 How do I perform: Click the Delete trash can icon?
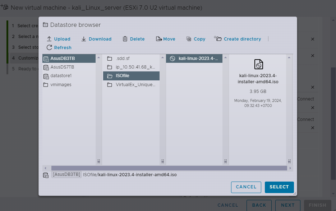click(125, 39)
